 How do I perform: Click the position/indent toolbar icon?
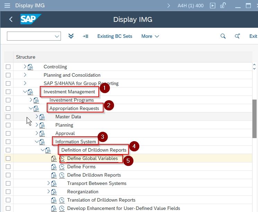click(x=86, y=36)
